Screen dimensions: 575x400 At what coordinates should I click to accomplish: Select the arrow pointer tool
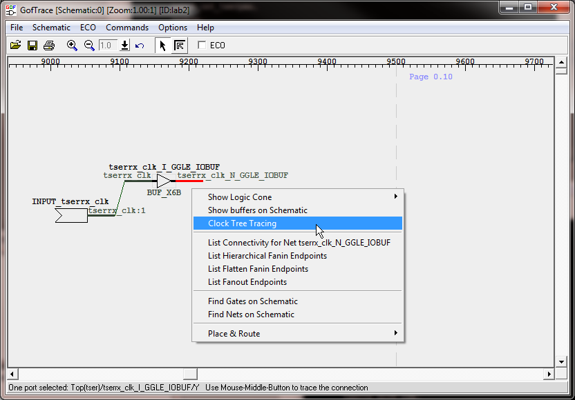pyautogui.click(x=162, y=46)
